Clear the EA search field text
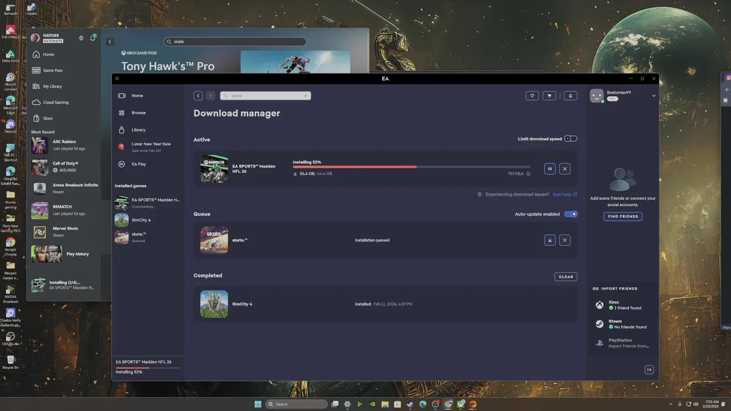The image size is (731, 411). click(x=306, y=96)
